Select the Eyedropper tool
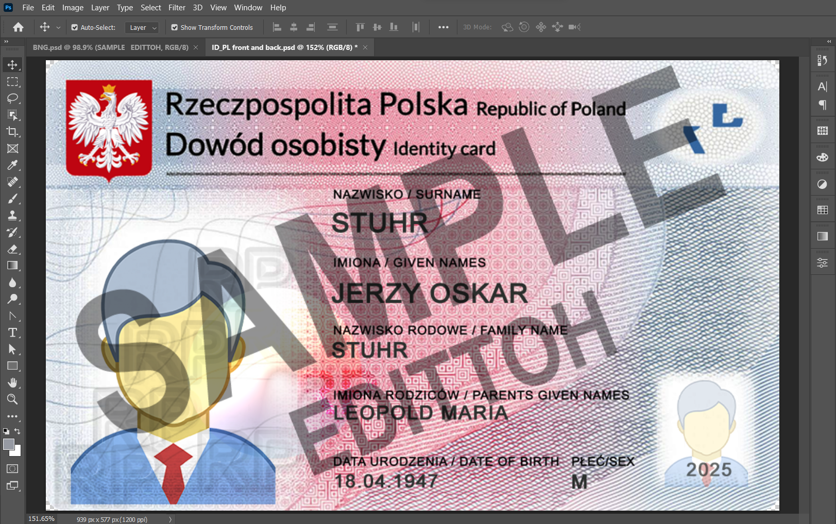Screen dimensions: 836x524 click(x=12, y=165)
